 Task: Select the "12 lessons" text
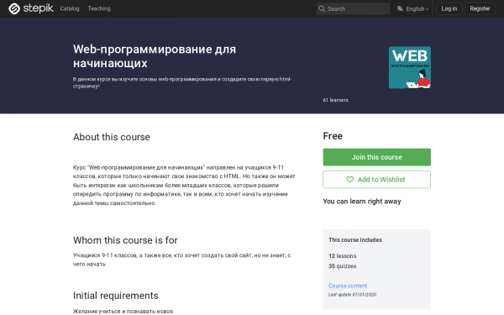pos(343,256)
